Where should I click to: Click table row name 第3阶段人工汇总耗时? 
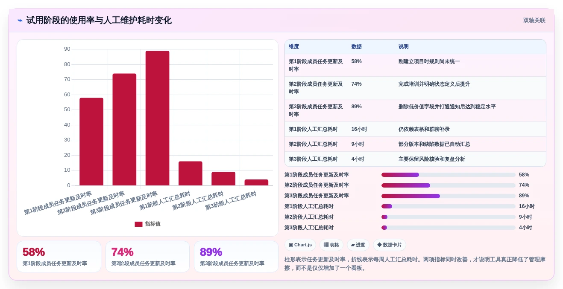click(313, 159)
